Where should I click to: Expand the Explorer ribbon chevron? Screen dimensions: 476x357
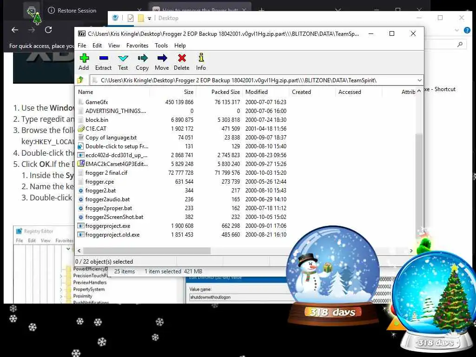pyautogui.click(x=457, y=30)
